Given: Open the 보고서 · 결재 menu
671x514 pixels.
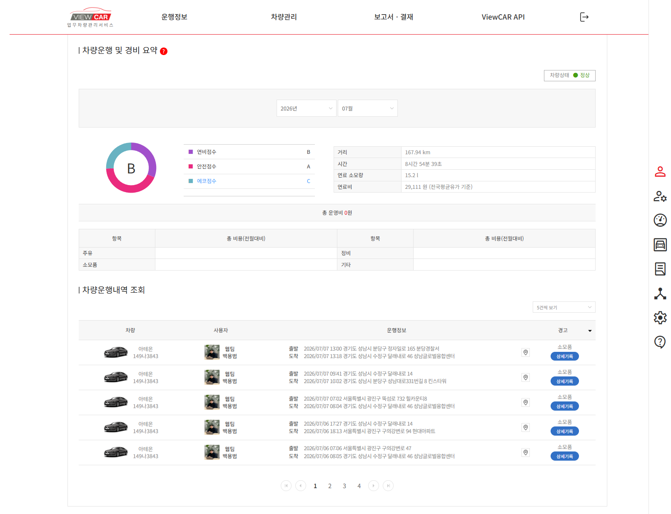Looking at the screenshot, I should pos(394,17).
